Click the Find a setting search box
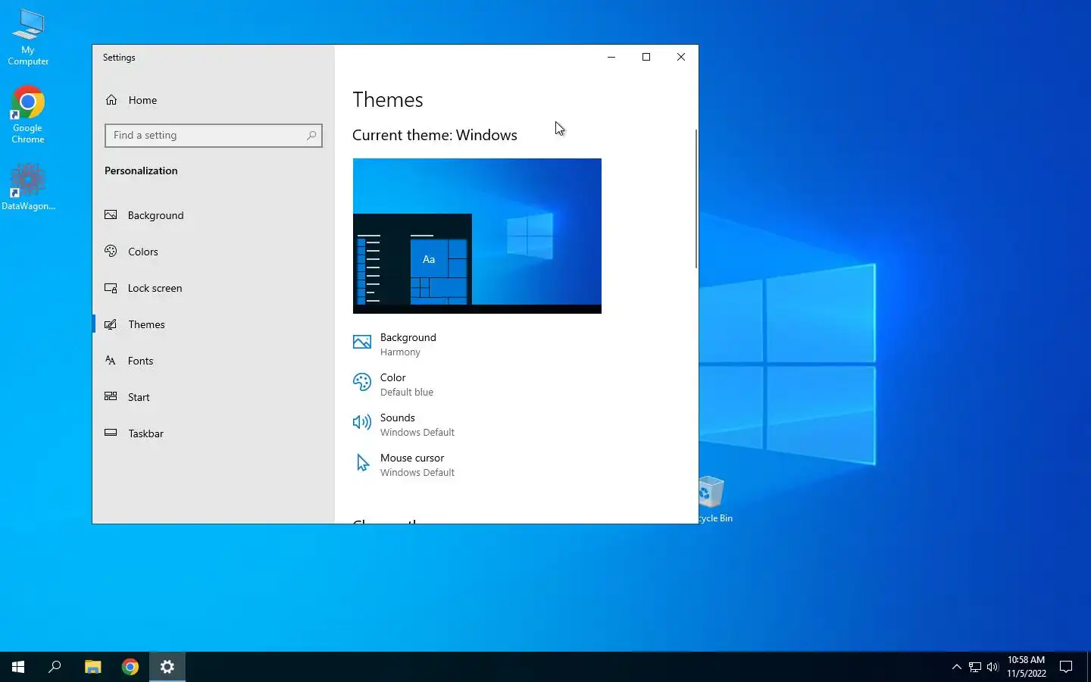The height and width of the screenshot is (682, 1091). (x=214, y=136)
